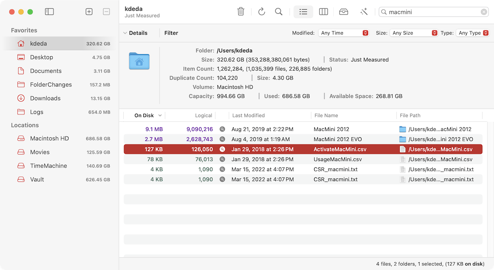Collapse the Details section chevron
The height and width of the screenshot is (270, 494).
pyautogui.click(x=126, y=33)
